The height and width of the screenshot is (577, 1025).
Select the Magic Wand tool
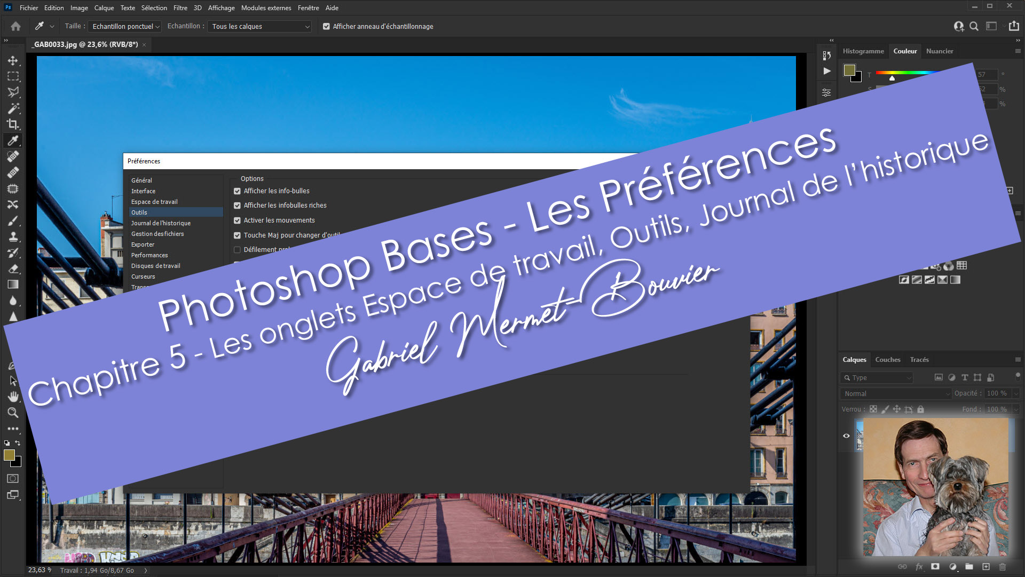[x=13, y=108]
